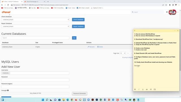Rename the creatived_dream database

point(91,47)
